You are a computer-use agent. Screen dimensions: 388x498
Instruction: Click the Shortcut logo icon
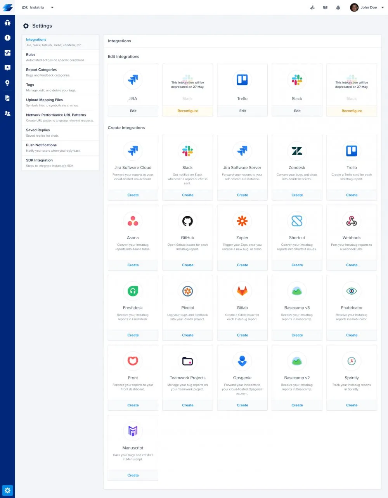coord(297,221)
